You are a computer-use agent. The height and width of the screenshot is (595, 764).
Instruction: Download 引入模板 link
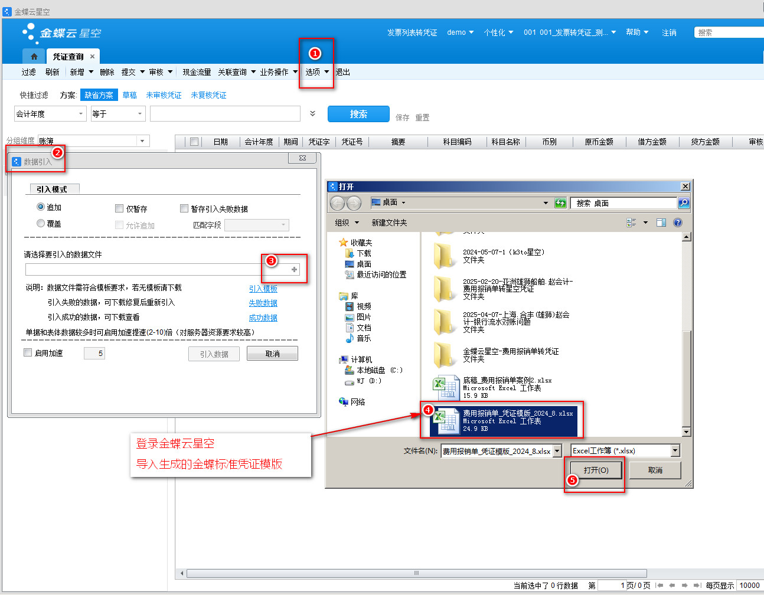263,289
